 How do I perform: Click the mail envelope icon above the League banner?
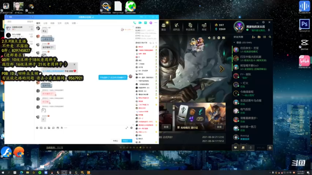click(223, 38)
